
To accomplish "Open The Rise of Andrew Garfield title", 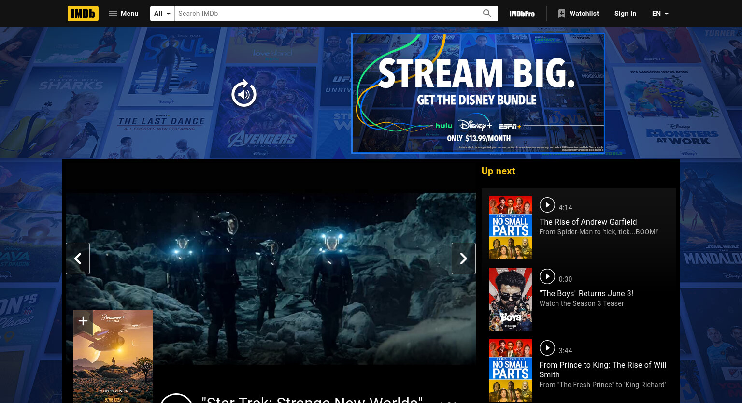I will coord(588,222).
